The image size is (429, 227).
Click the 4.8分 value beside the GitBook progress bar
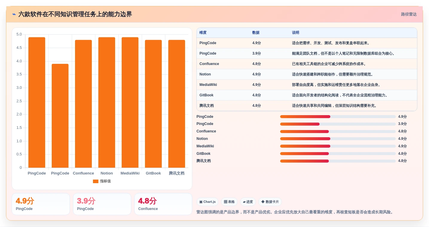(402, 154)
